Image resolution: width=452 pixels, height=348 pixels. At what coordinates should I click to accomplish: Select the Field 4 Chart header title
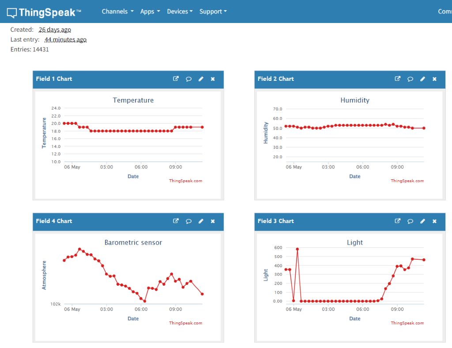point(54,221)
